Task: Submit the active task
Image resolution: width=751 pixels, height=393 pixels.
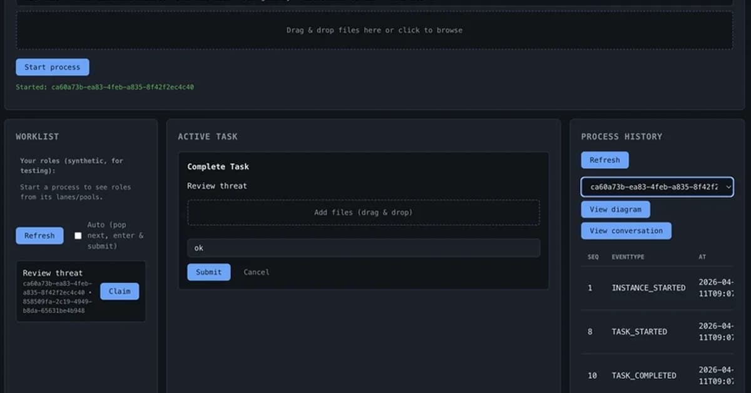Action: (x=208, y=272)
